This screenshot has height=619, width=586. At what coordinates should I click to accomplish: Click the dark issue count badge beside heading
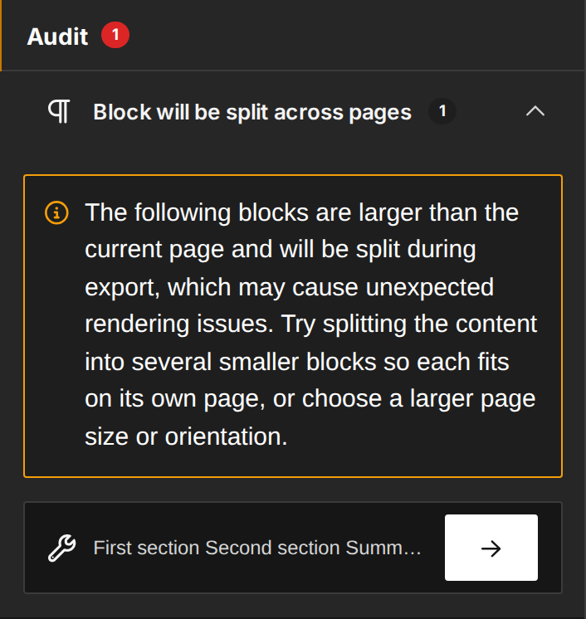click(442, 111)
